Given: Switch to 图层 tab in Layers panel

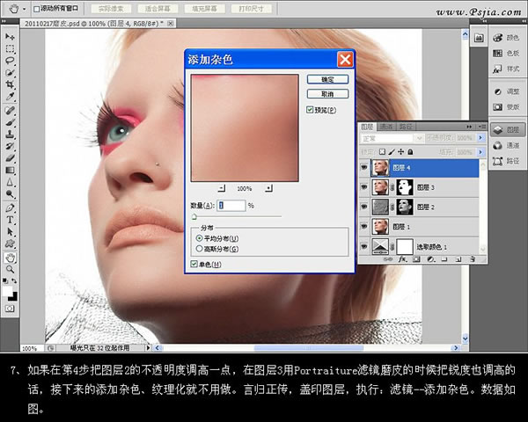Looking at the screenshot, I should pyautogui.click(x=367, y=127).
